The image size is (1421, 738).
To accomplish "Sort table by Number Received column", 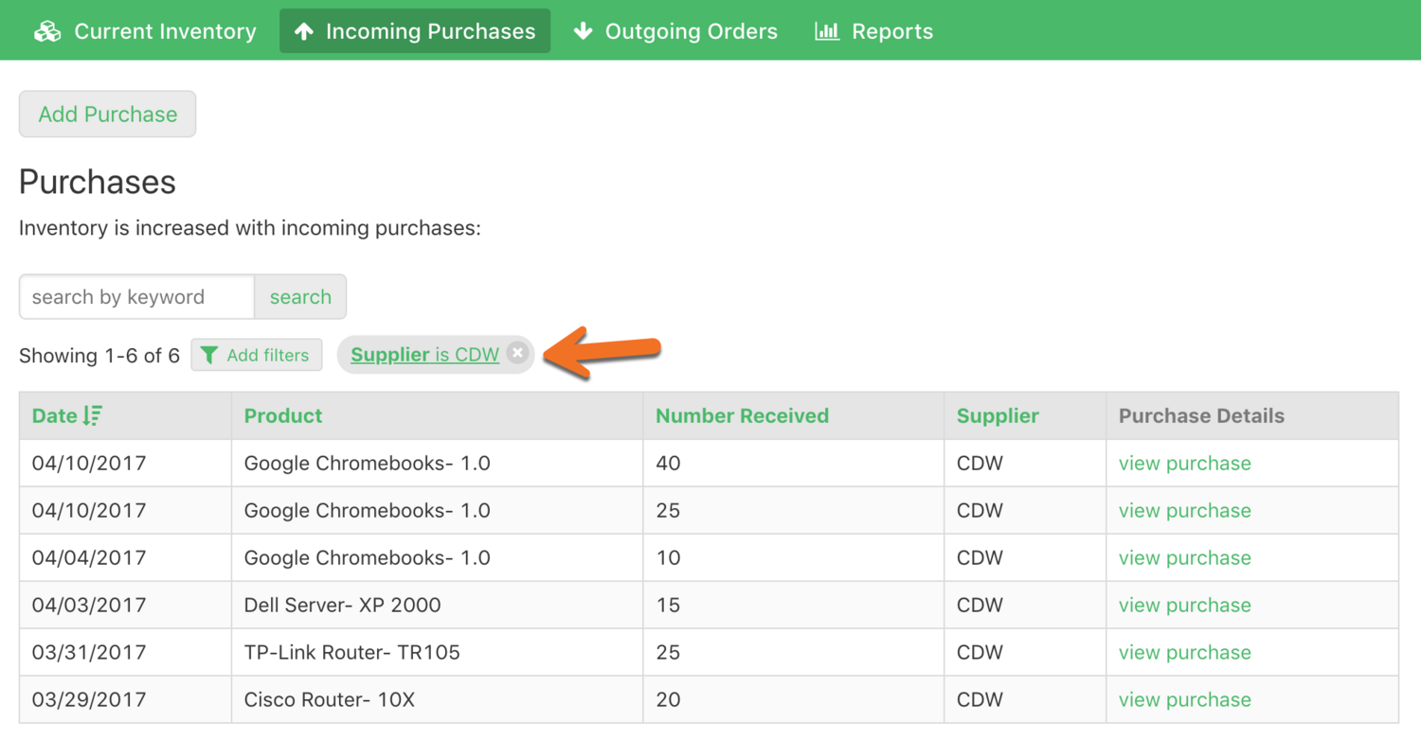I will [x=742, y=415].
